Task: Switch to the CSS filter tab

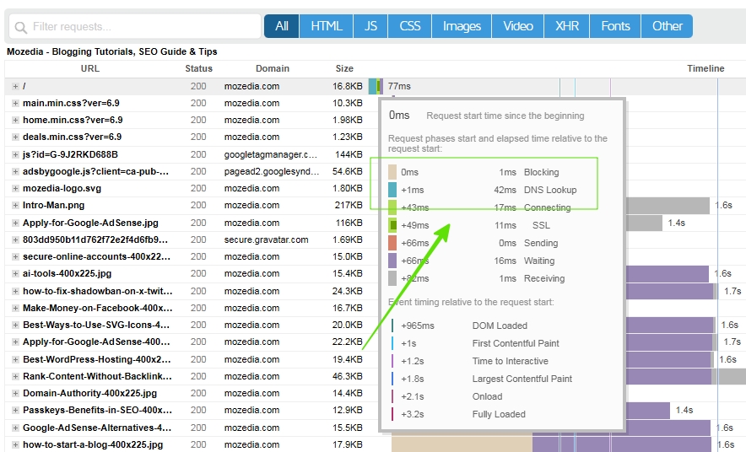Action: 409,26
